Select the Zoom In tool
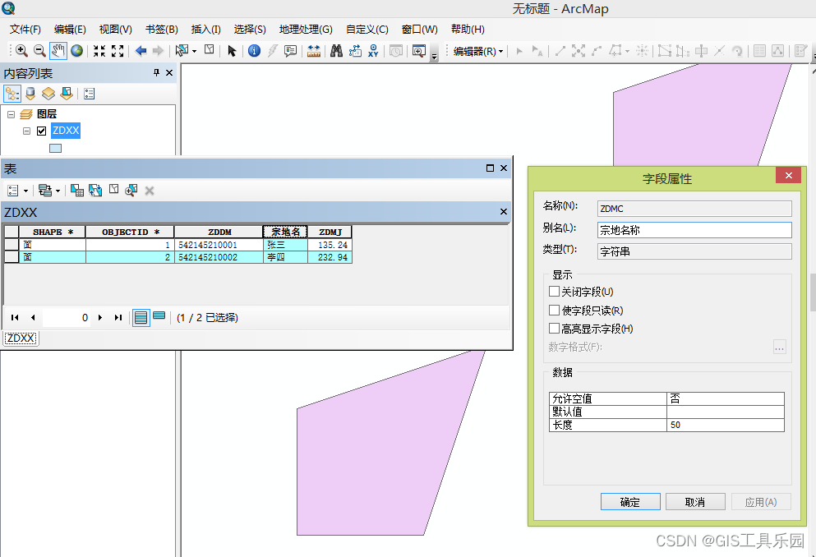This screenshot has width=816, height=557. (x=21, y=50)
